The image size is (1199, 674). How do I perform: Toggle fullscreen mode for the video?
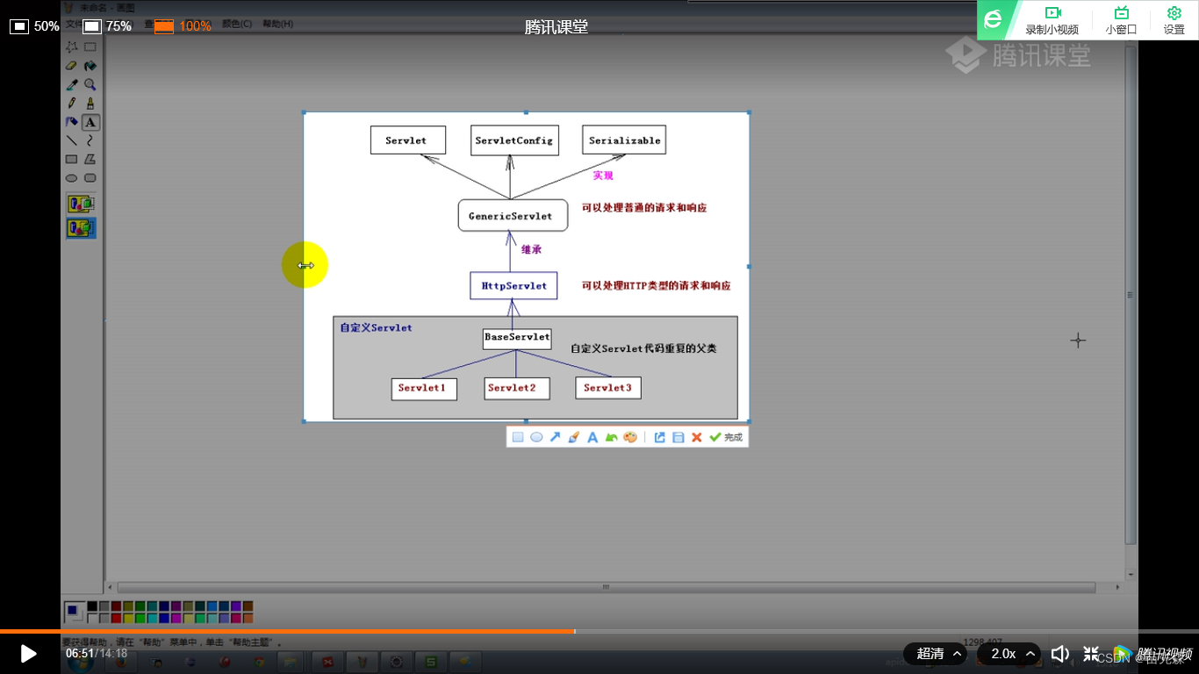click(1091, 654)
